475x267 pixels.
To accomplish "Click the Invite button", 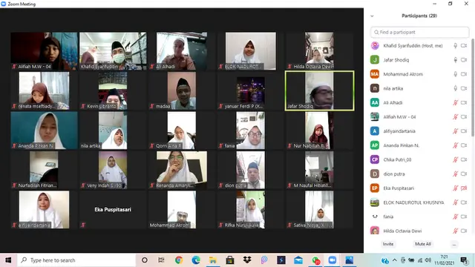I will pos(388,244).
